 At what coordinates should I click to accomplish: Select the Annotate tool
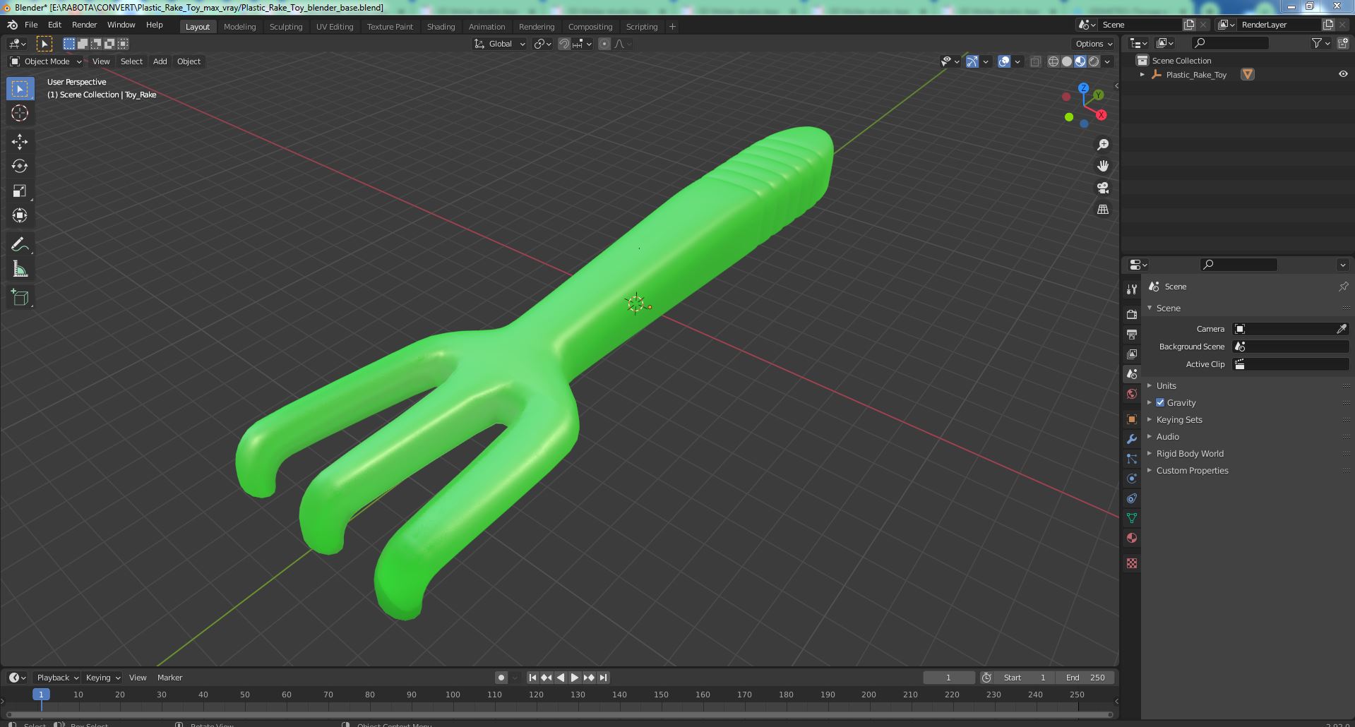tap(20, 244)
